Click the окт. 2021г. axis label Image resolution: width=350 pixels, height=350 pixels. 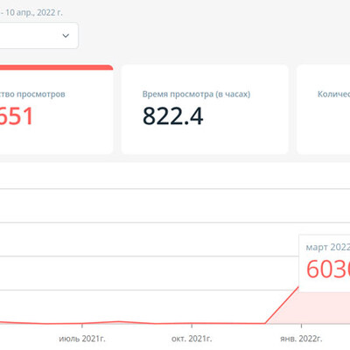[x=192, y=339]
